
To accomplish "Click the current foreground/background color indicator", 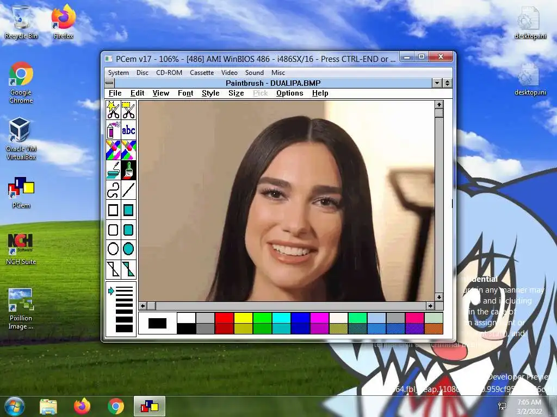I will 157,323.
